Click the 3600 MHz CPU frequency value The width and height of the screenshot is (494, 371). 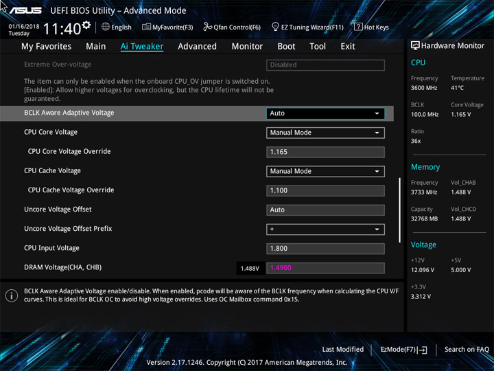(x=424, y=88)
